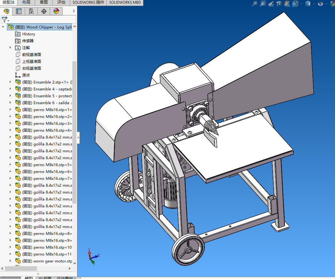Click the Zoom to Fit icon
This screenshot has height=279, width=335.
pos(255,4)
